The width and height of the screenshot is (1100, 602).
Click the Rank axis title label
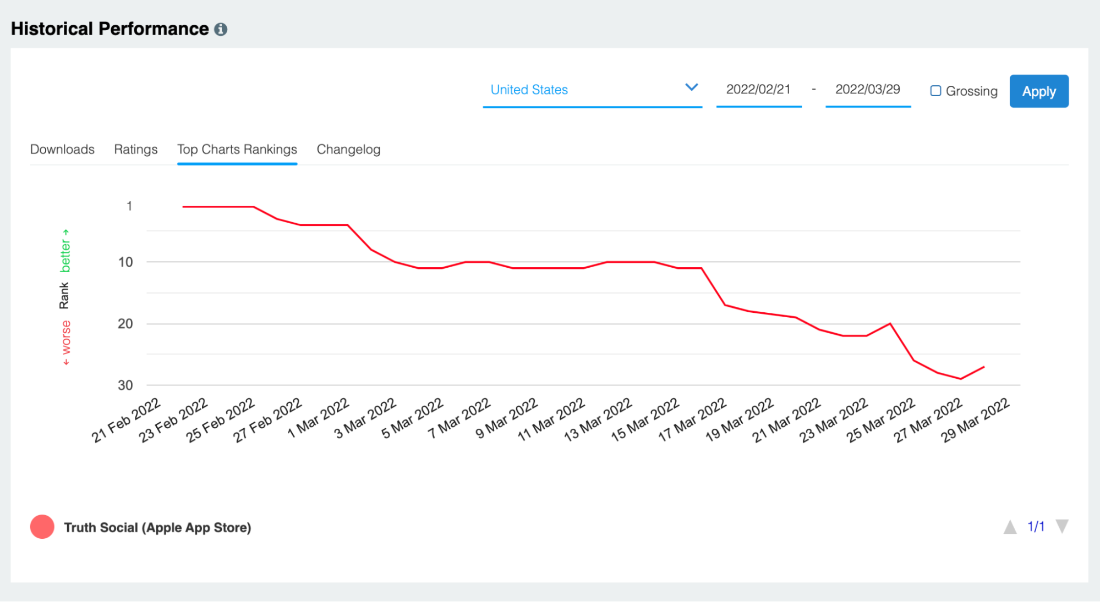click(x=64, y=295)
